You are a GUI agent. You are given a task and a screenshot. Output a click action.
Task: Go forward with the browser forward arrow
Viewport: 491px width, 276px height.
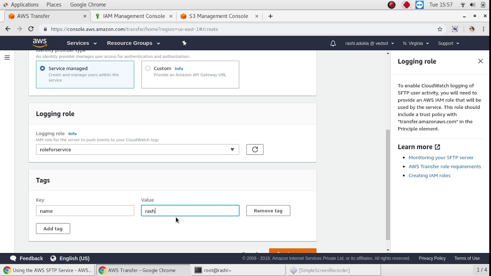coord(20,29)
